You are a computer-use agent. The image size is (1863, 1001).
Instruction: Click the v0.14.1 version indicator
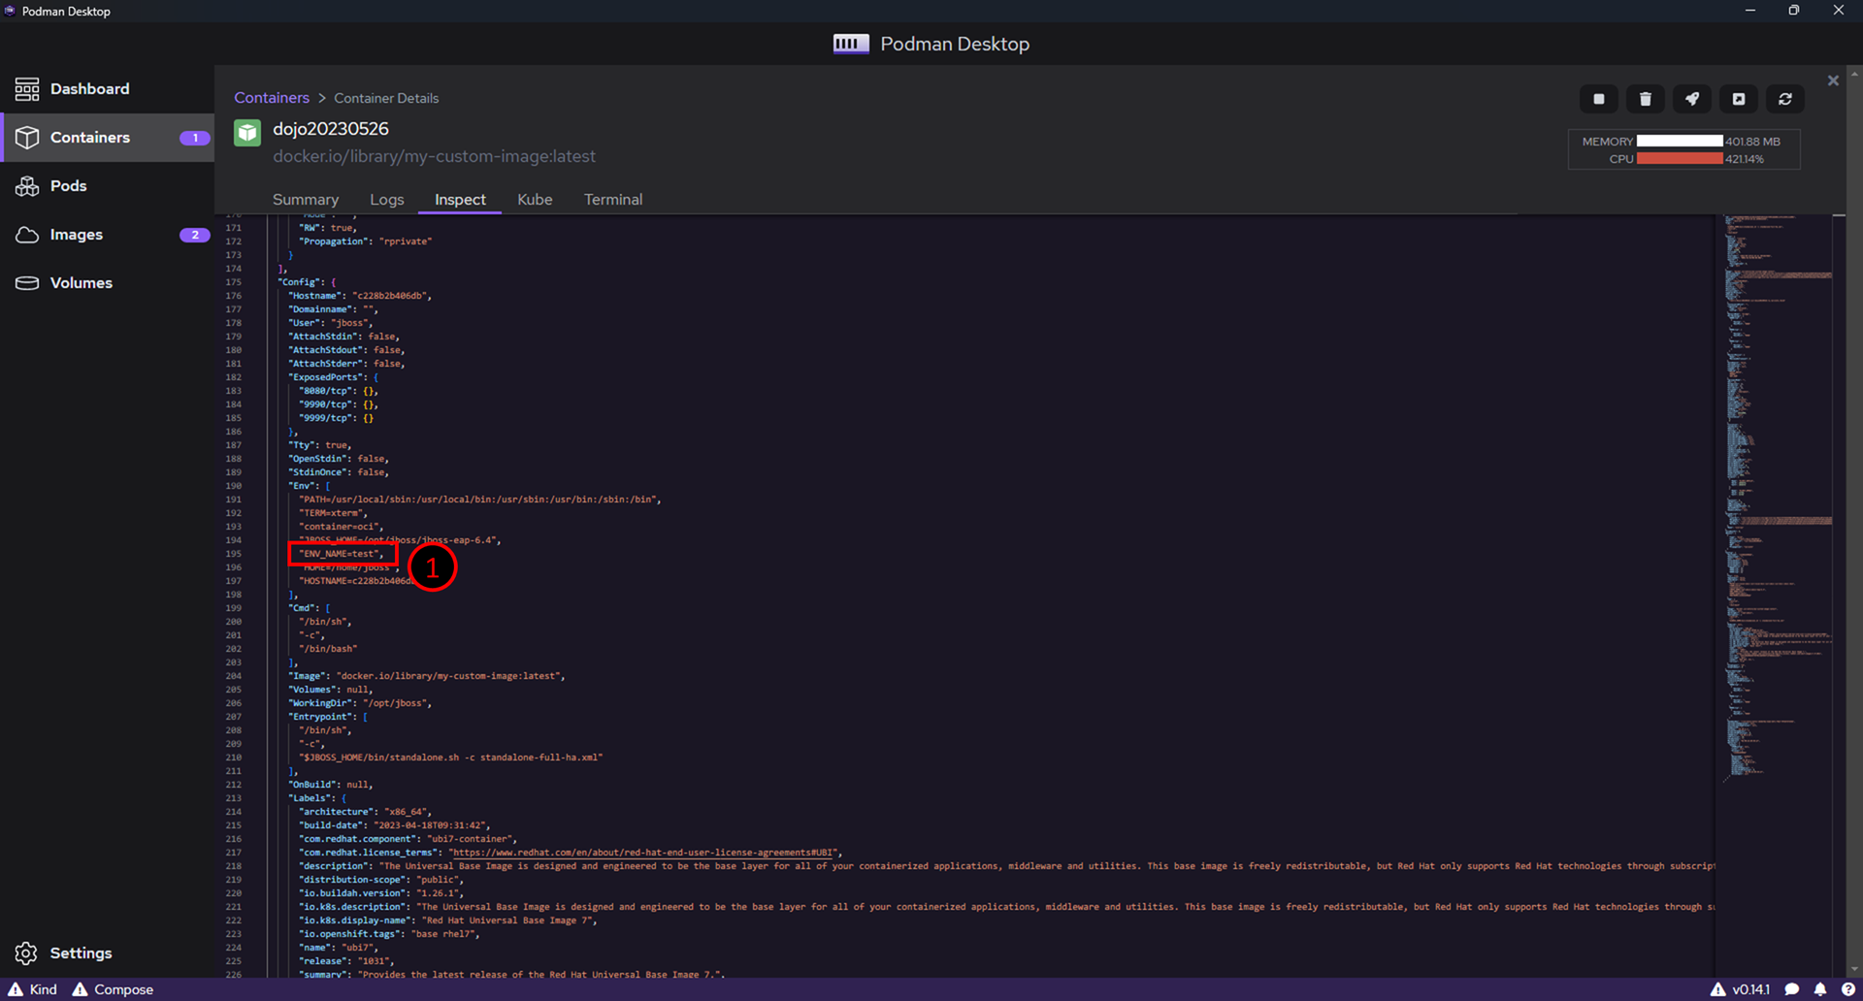coord(1741,989)
